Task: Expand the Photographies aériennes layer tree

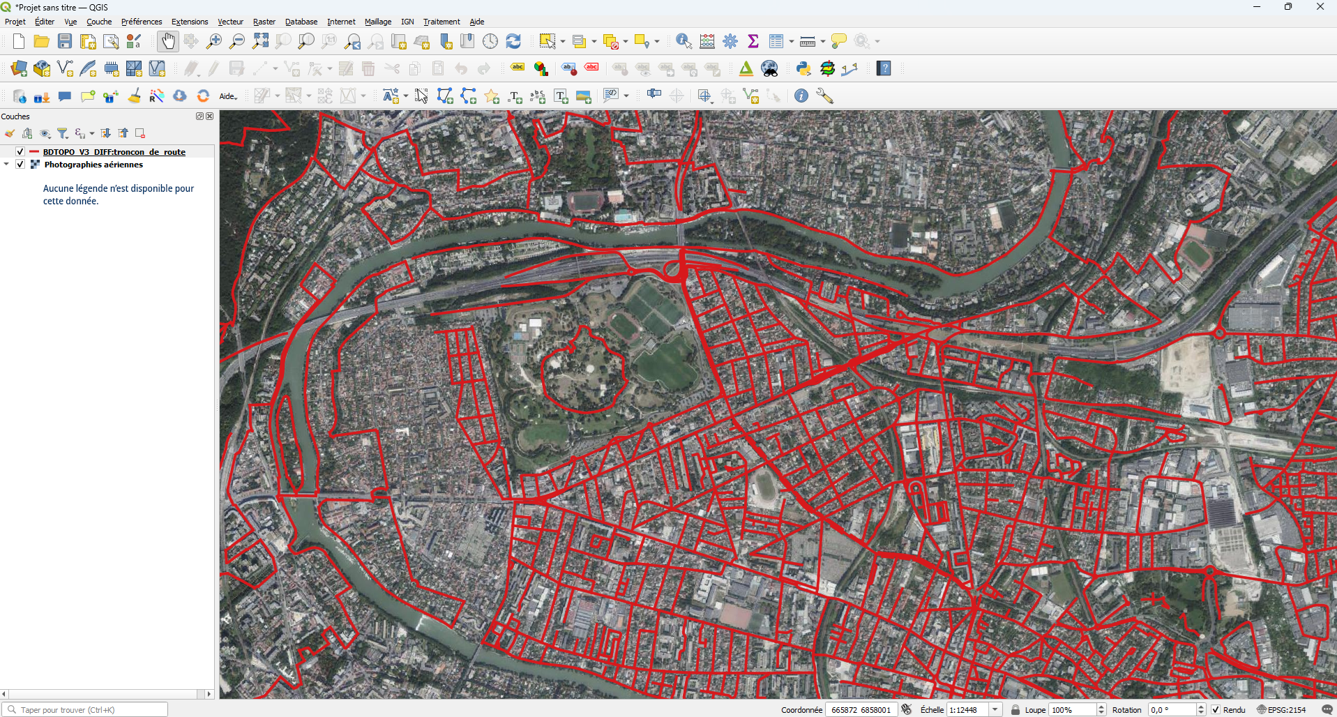Action: point(7,165)
